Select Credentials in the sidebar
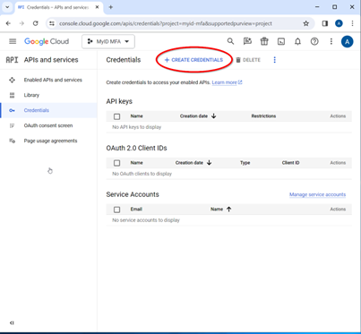Viewport: 361px width, 334px height. [x=37, y=110]
